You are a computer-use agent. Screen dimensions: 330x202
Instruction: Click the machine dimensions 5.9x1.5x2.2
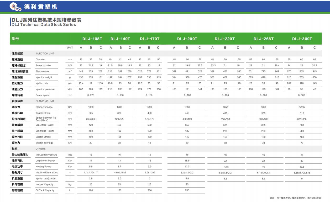point(225,173)
